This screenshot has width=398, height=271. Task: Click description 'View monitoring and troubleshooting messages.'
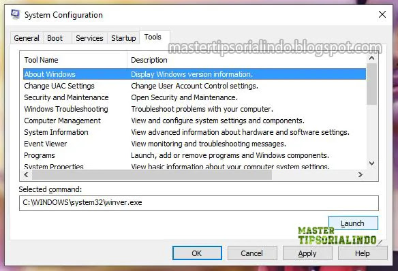point(209,144)
